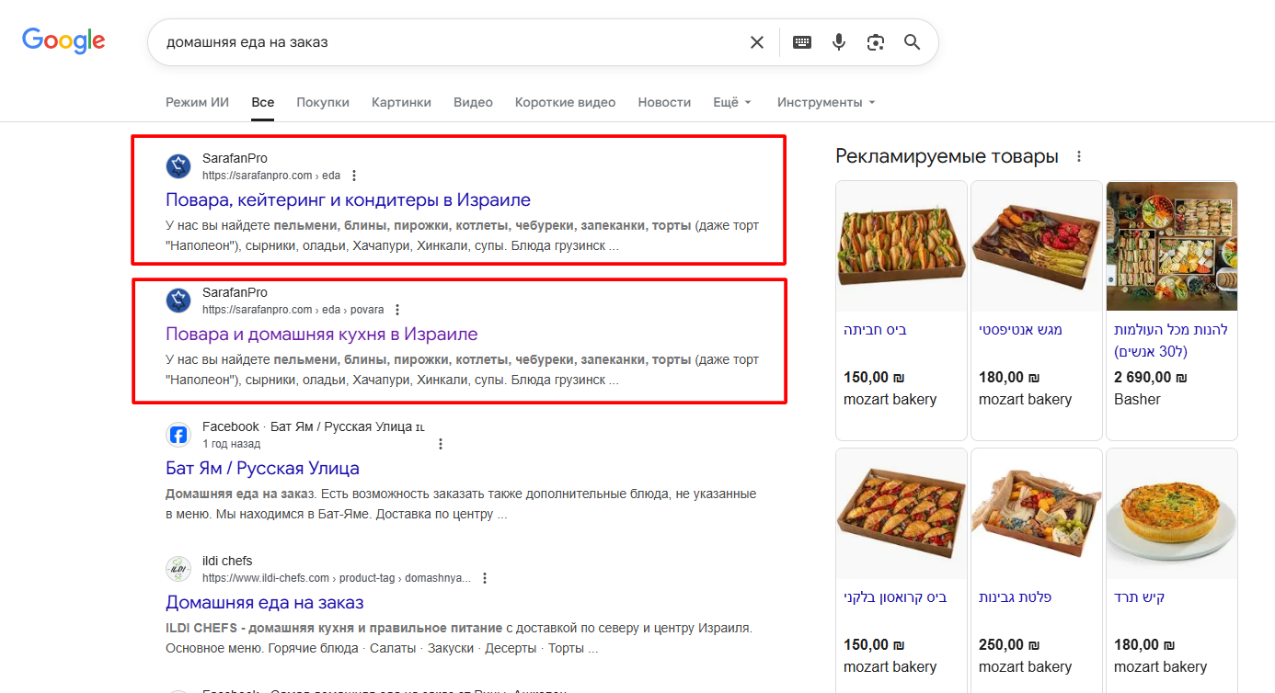Click inside the search text field

pyautogui.click(x=442, y=42)
